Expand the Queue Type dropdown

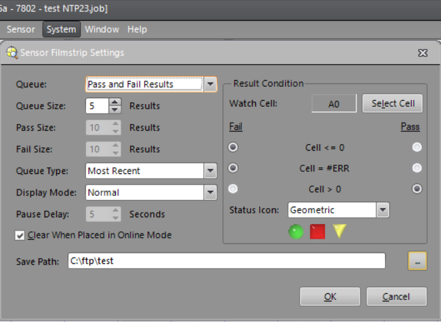pyautogui.click(x=210, y=171)
